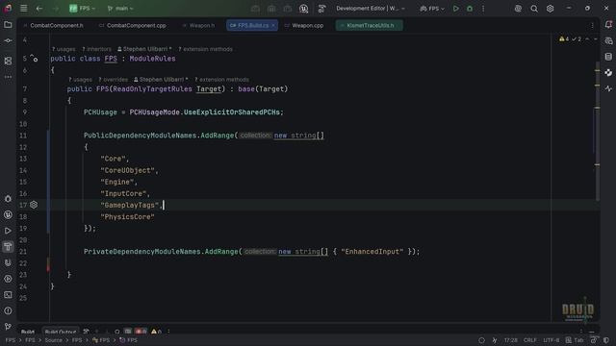Open the main git branch dropdown
Viewport: 616px width, 346px height.
point(120,9)
